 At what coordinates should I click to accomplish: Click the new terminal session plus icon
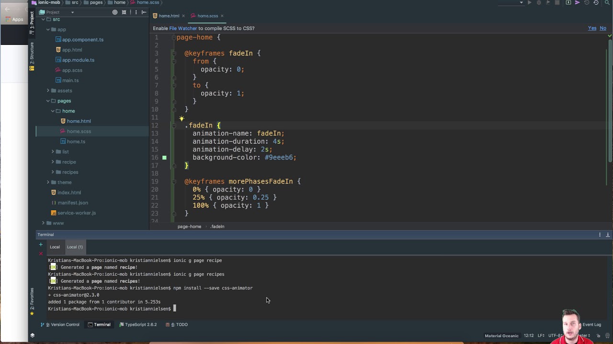pyautogui.click(x=41, y=245)
